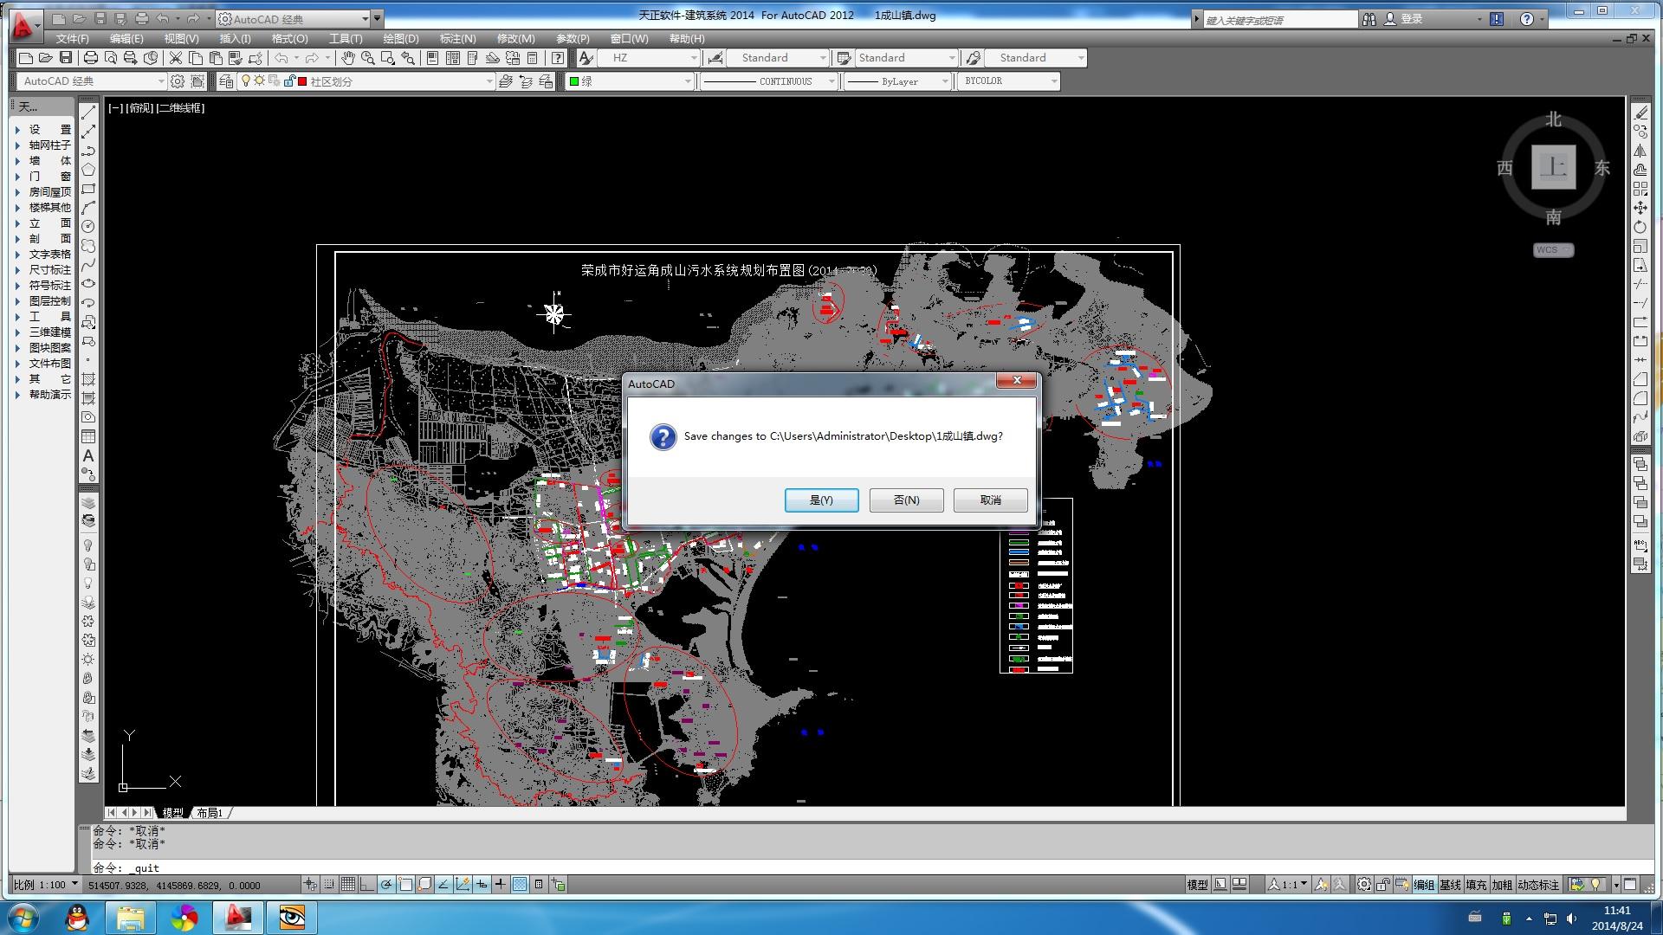Switch to the 布局1 layout tab
This screenshot has height=935, width=1663.
coord(209,813)
